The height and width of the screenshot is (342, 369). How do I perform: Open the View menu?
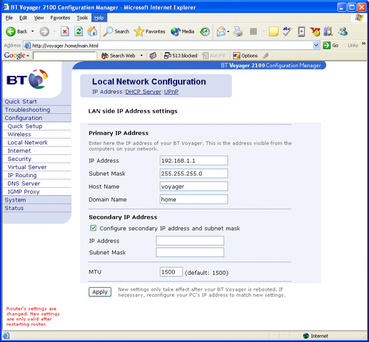coord(39,18)
